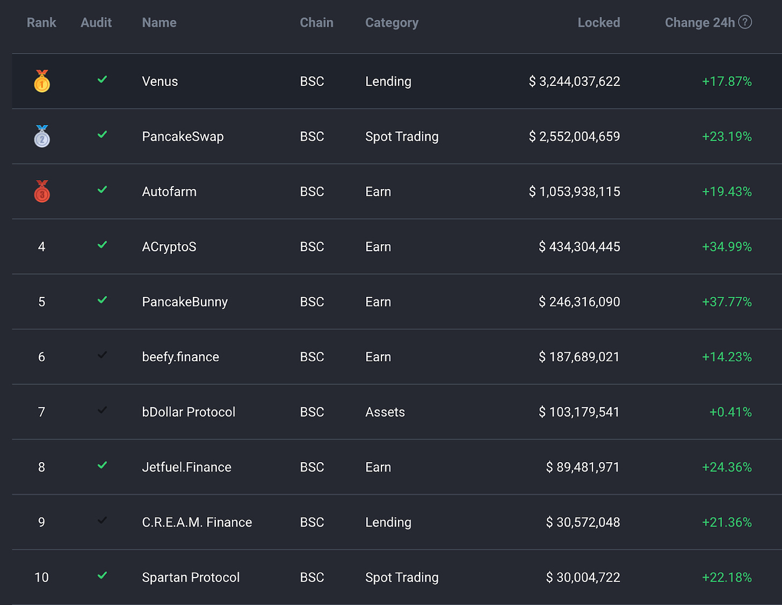
Task: Click the dark audit checkmark for beefy.finance
Action: click(102, 355)
